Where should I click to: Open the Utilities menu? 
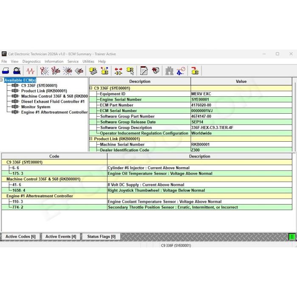88,62
